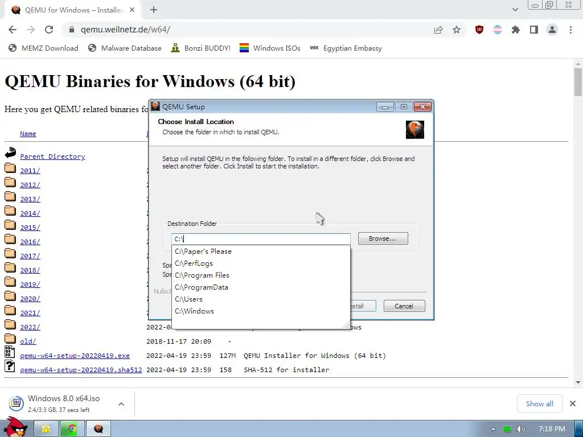Choose C:\Users suggestion
Viewport: 583px width, 437px height.
pyautogui.click(x=261, y=299)
